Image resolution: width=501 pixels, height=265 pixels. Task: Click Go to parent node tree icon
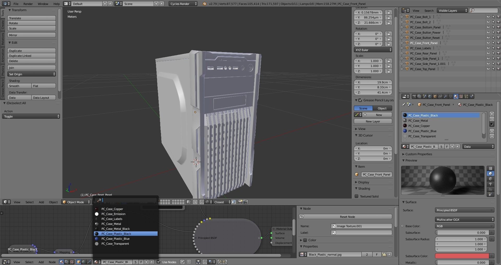189,262
